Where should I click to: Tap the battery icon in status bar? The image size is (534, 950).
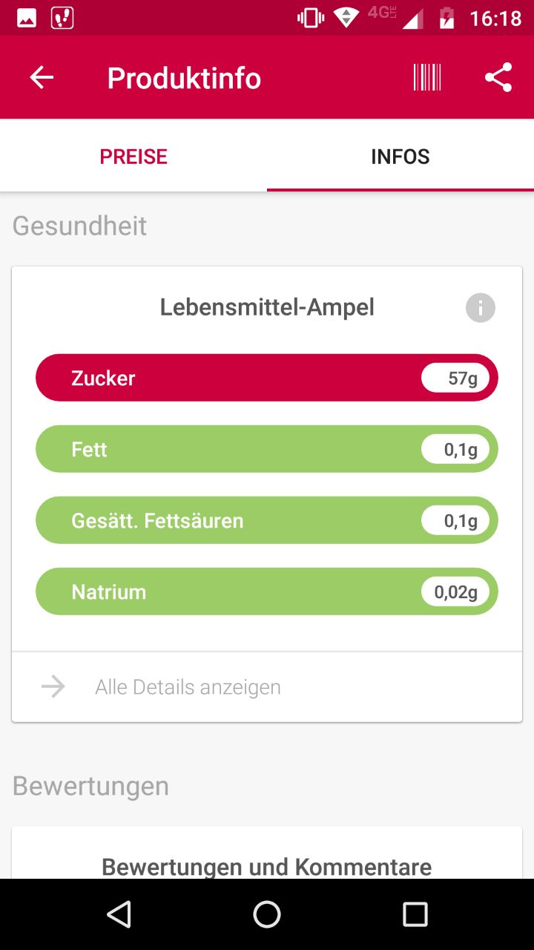tap(446, 18)
